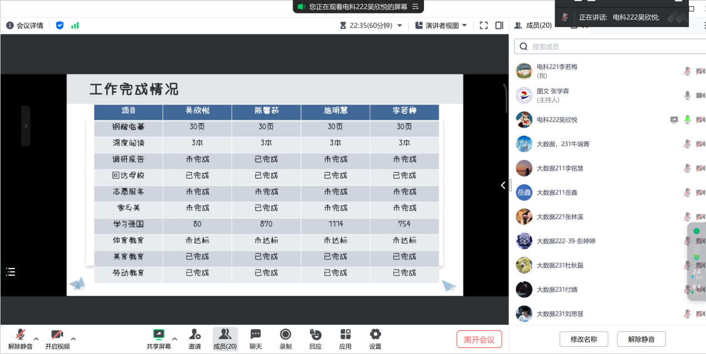Open the 聊天 chat panel
This screenshot has height=354, width=706.
pyautogui.click(x=255, y=335)
